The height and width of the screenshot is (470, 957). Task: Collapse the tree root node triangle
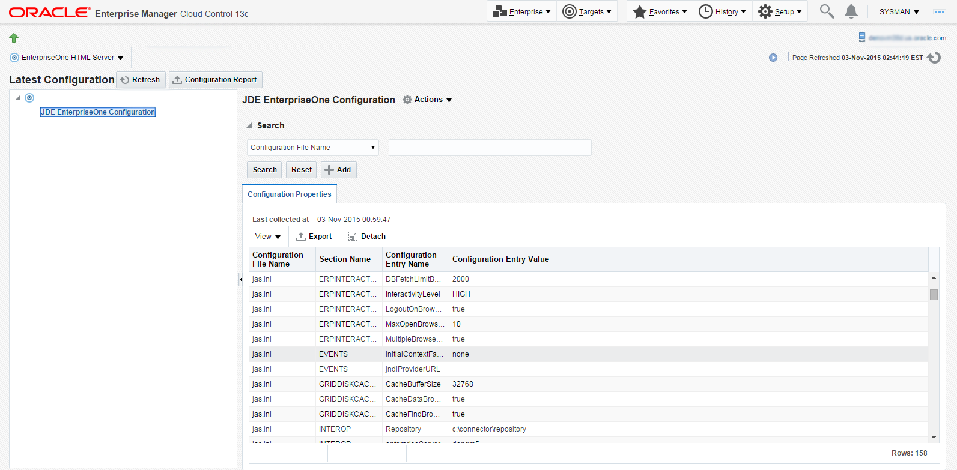click(x=17, y=98)
